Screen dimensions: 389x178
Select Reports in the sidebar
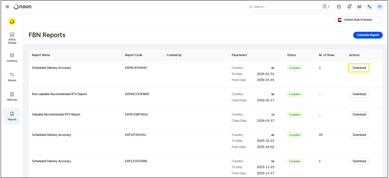click(12, 116)
